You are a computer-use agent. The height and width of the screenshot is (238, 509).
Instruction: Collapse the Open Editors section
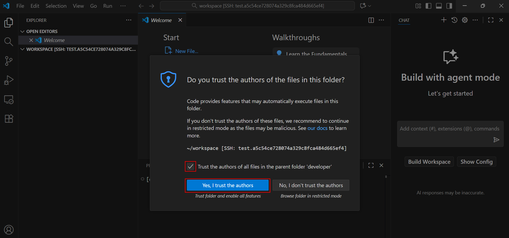pos(23,31)
